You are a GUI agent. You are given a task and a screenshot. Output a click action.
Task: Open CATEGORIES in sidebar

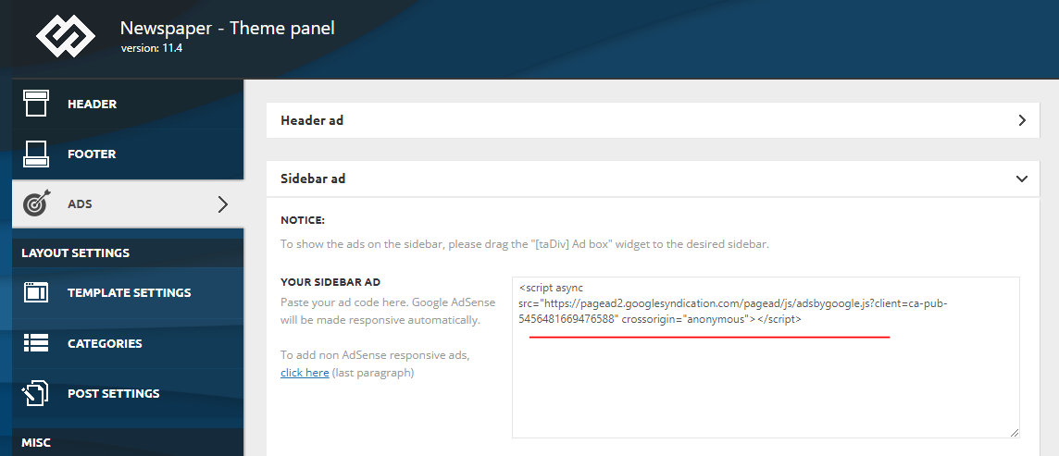tap(128, 342)
